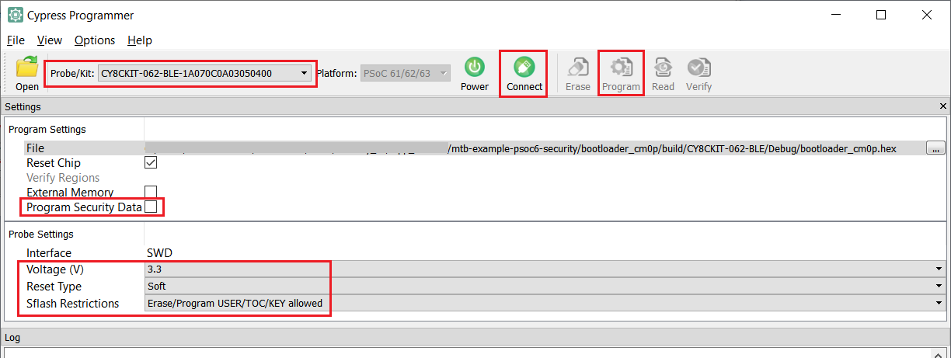This screenshot has height=358, width=951.
Task: Click the bootloader_cm0p.hex file path field
Action: click(535, 148)
